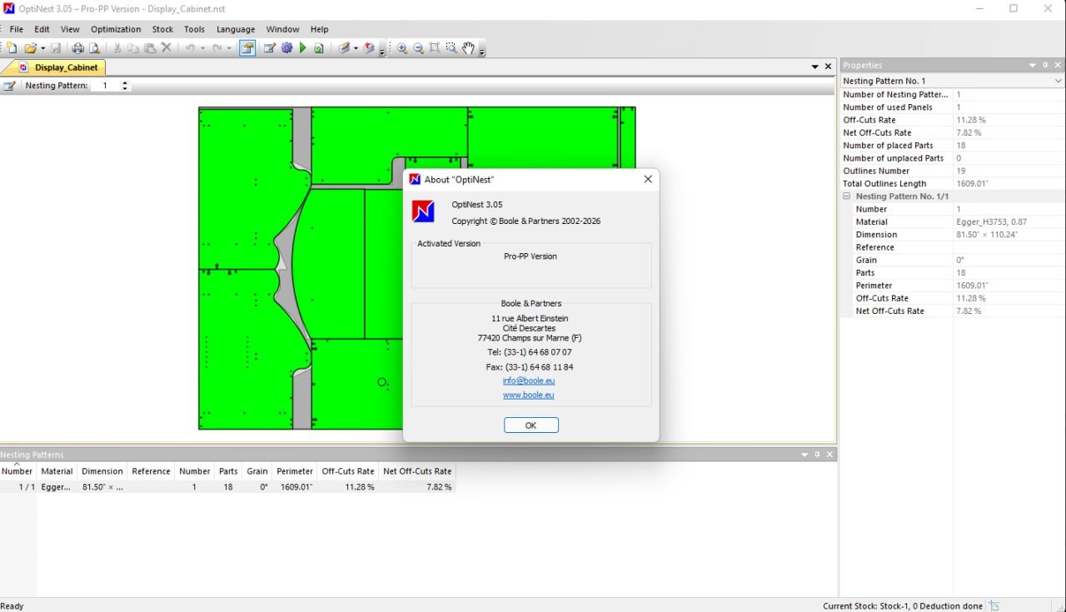Click the Outlines Number value 19
The width and height of the screenshot is (1066, 612).
pos(961,171)
